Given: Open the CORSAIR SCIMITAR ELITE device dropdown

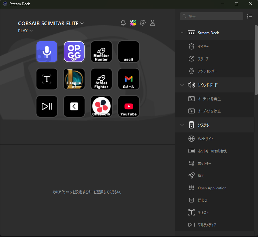Looking at the screenshot, I should pos(51,23).
